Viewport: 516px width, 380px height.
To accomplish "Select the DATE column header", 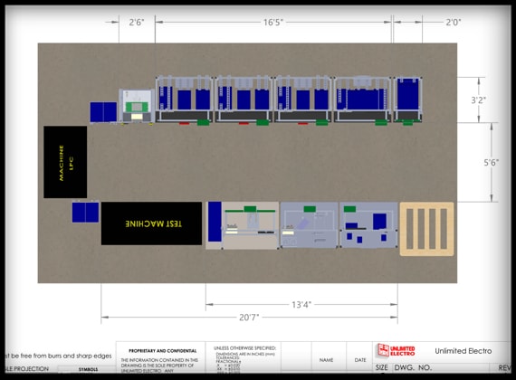I will tap(360, 360).
